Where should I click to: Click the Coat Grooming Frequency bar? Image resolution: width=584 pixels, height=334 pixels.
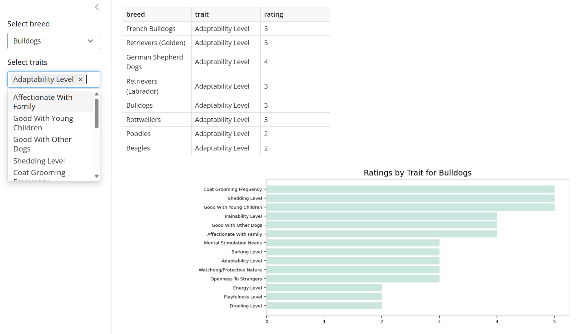410,189
